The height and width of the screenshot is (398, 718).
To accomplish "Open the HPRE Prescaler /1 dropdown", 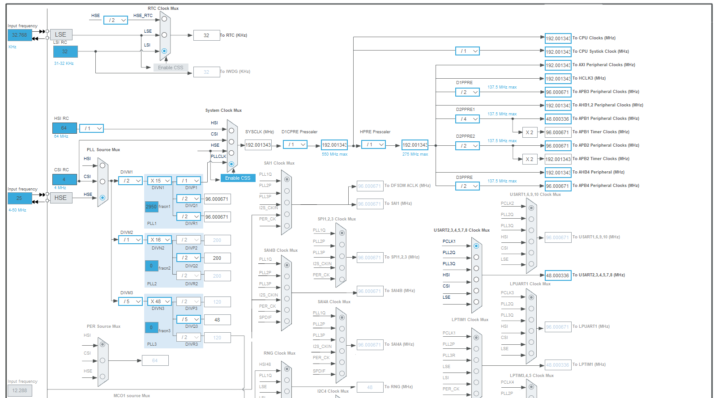I will tap(373, 144).
